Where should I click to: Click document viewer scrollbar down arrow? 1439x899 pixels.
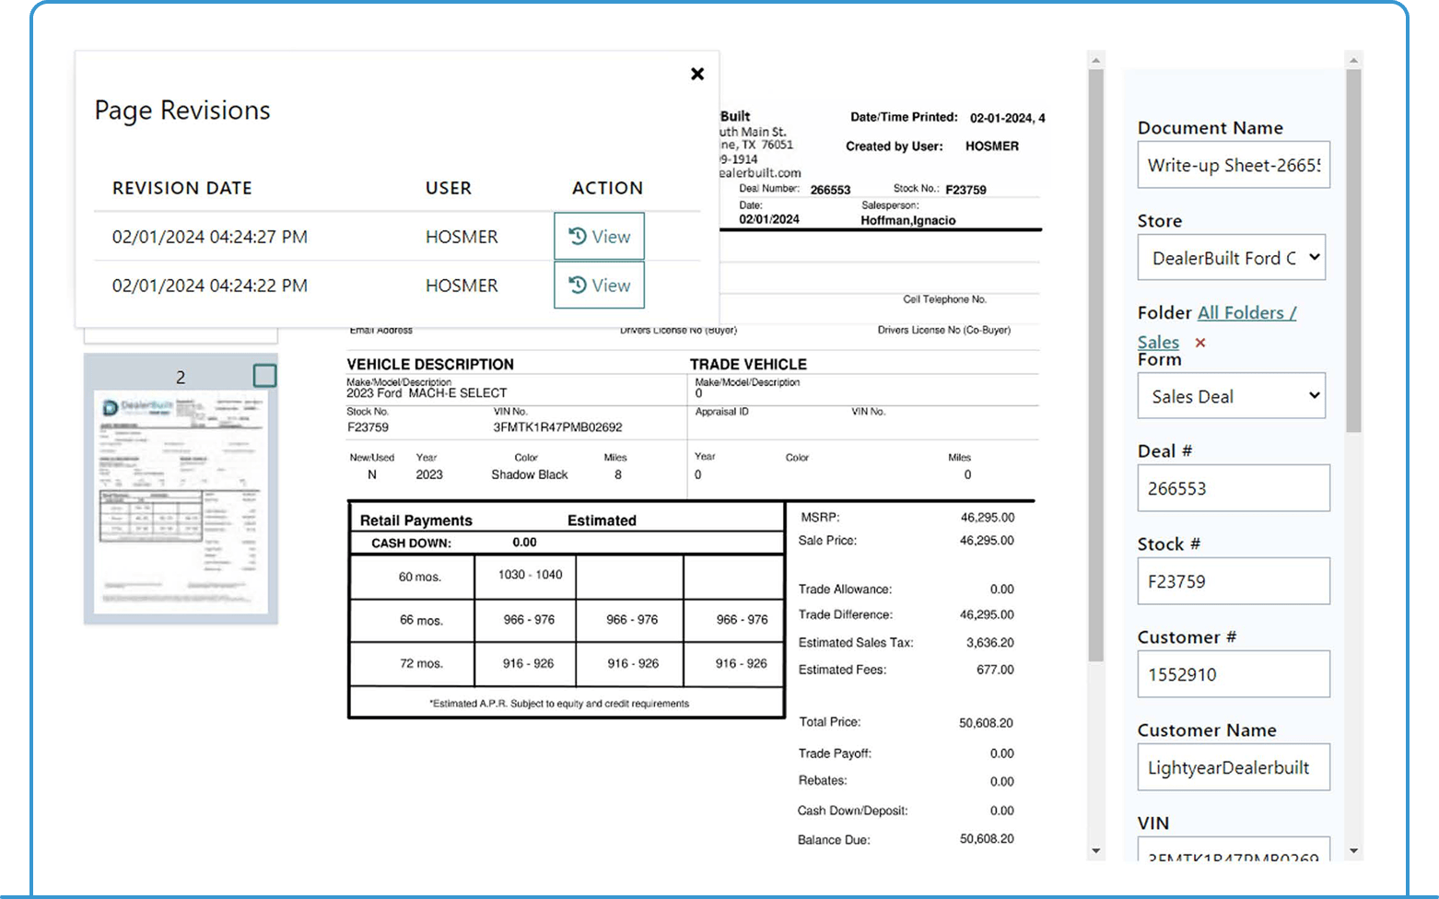1096,851
